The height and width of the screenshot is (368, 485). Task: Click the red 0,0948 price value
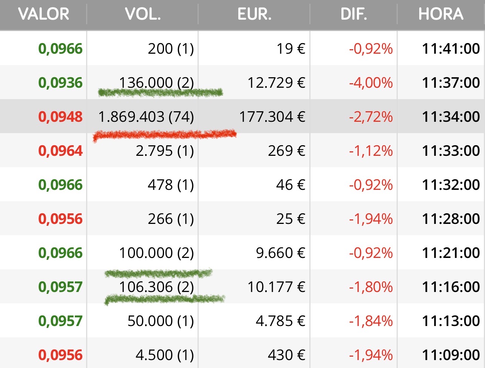[60, 117]
